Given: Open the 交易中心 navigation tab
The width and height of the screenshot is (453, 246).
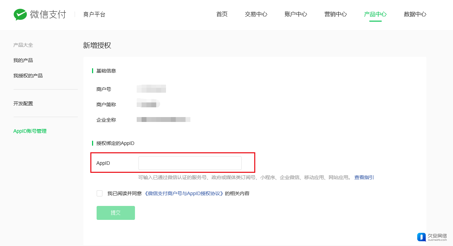Looking at the screenshot, I should pos(256,14).
